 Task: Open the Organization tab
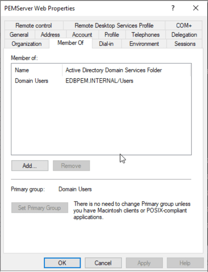point(27,44)
